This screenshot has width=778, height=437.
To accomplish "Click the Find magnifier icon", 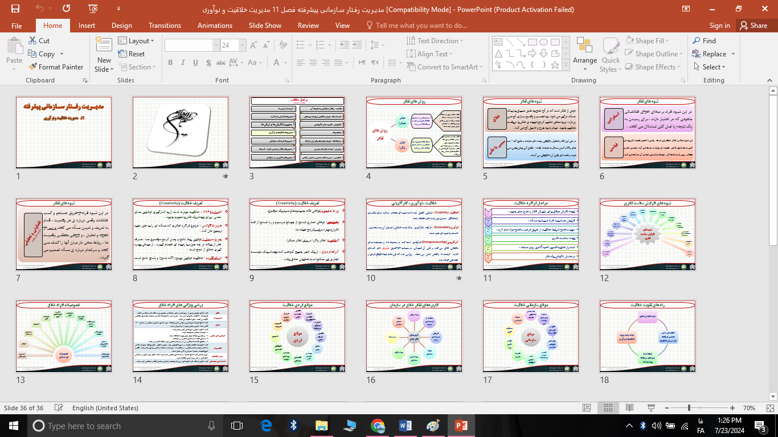I will 697,41.
